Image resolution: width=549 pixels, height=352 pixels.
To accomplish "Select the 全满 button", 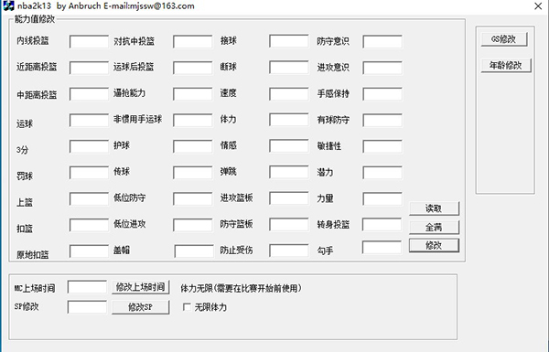I will (x=434, y=228).
